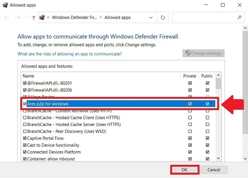Enable Private for BranchCache Hosted Cache Client
248x178 pixels.
(190, 118)
